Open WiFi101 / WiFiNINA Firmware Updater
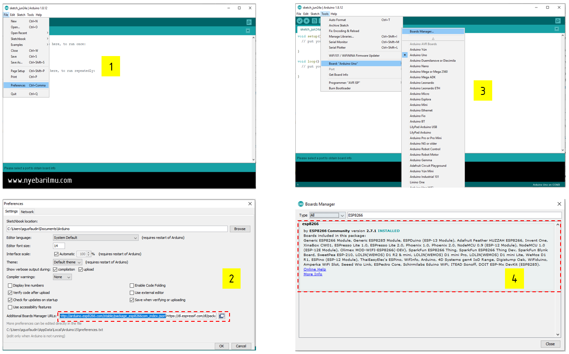569x354 pixels. tap(362, 56)
